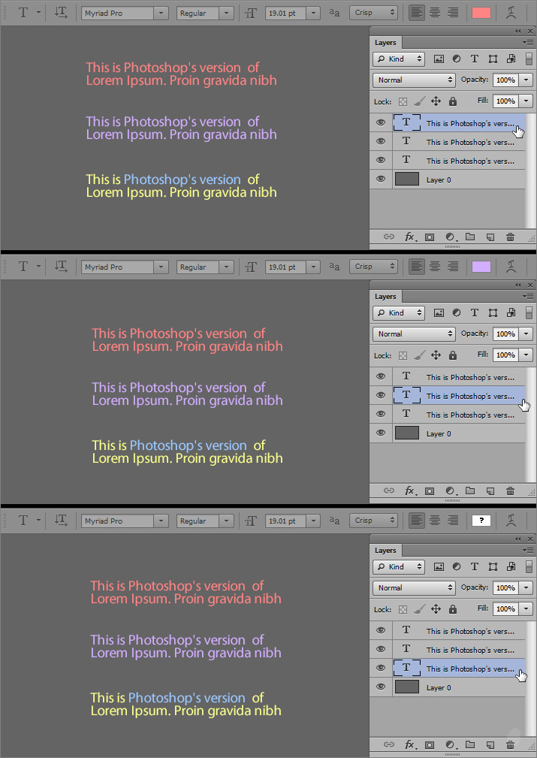Click the lock all padlock icon in the topmost Layers panel
Image resolution: width=537 pixels, height=758 pixels.
(453, 101)
